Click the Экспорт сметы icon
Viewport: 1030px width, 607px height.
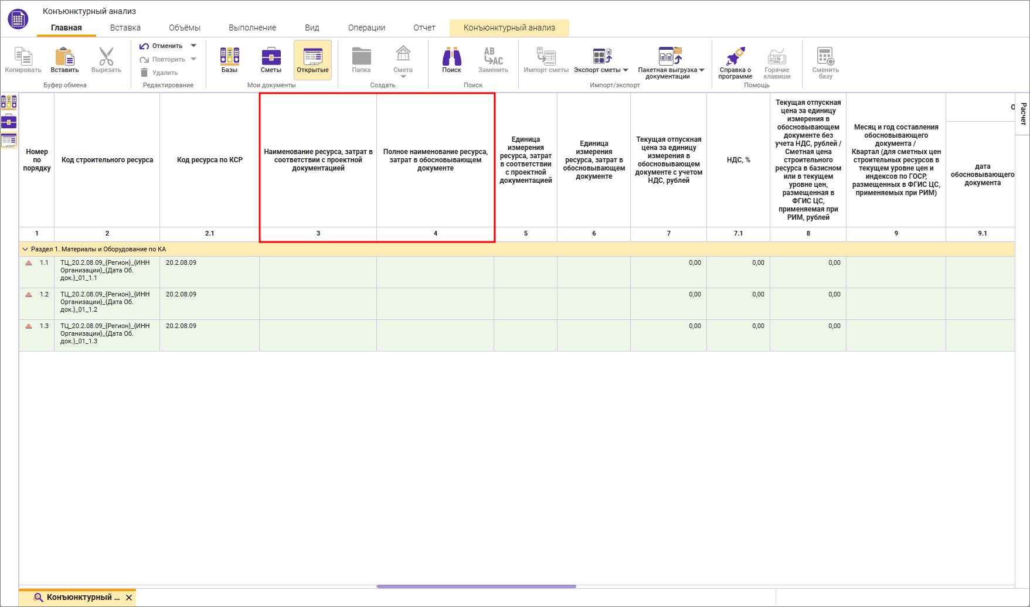coord(602,57)
